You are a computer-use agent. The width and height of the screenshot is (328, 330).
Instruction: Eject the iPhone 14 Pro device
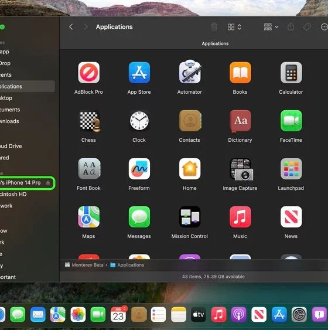48,183
